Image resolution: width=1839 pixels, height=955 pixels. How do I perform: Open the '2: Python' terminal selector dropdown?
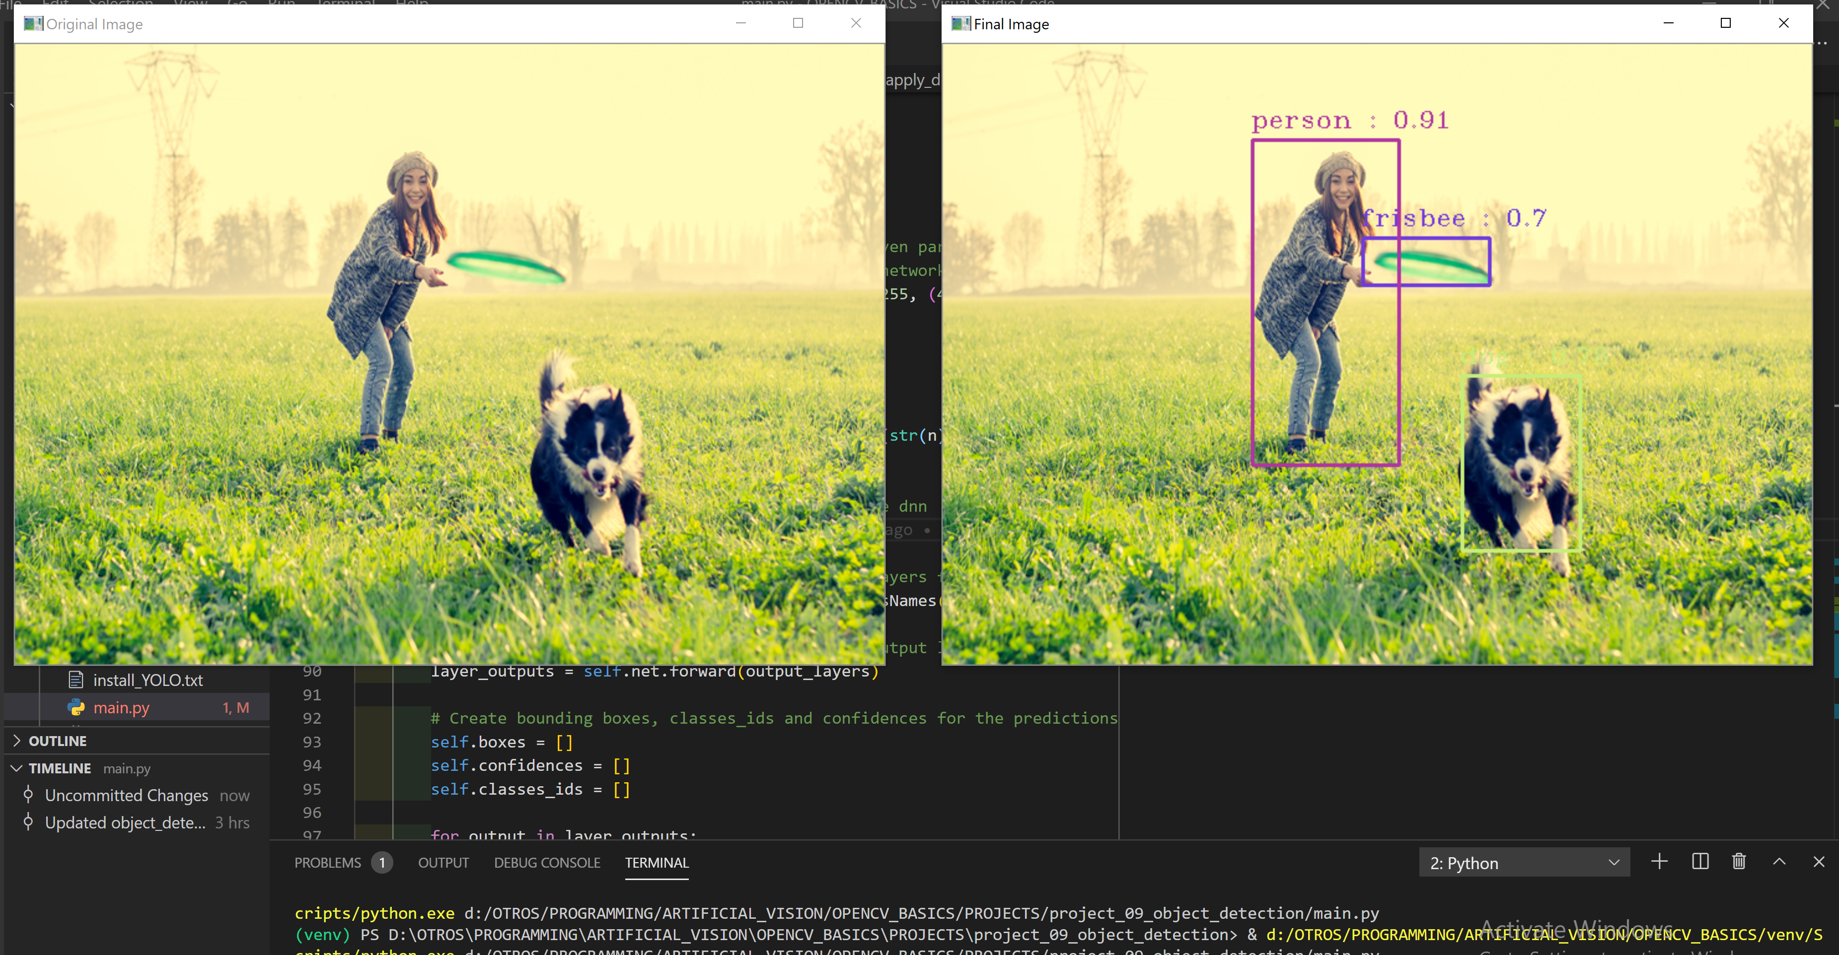(x=1524, y=863)
